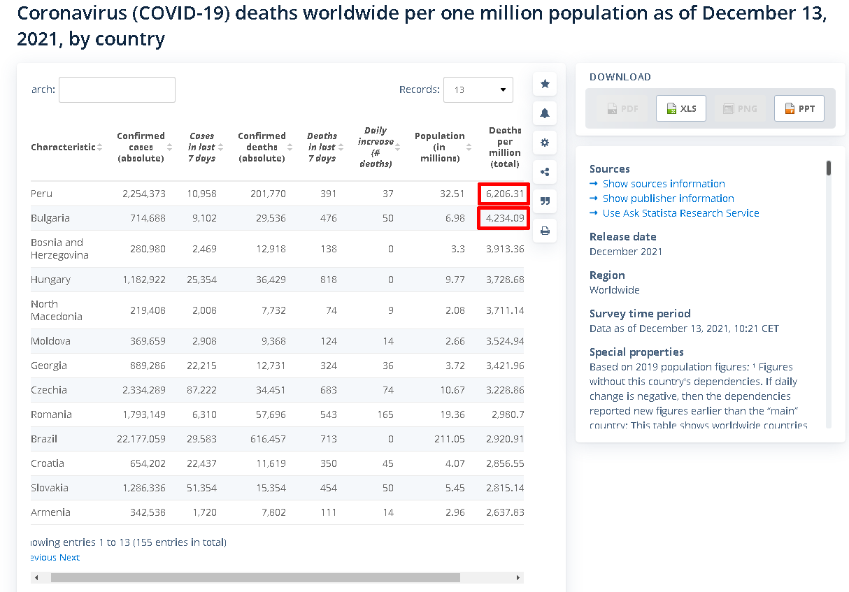Click Show sources information link
Image resolution: width=849 pixels, height=592 pixels.
pos(664,184)
